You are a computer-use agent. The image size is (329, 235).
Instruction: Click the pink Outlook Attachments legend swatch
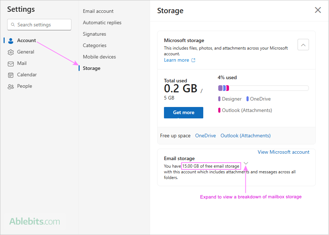(x=219, y=110)
